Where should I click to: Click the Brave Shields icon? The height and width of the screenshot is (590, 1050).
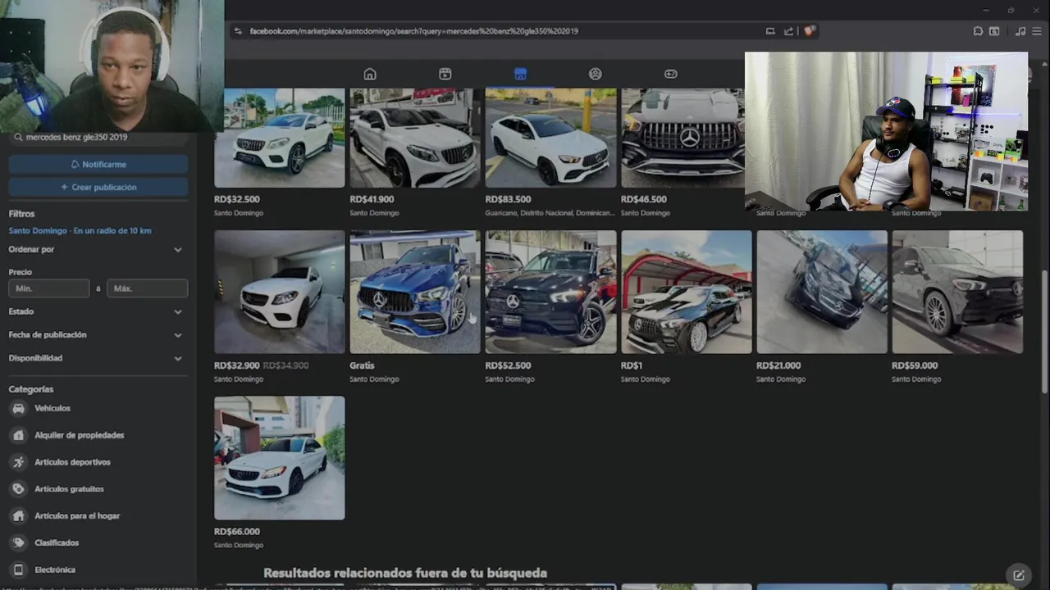pos(810,31)
